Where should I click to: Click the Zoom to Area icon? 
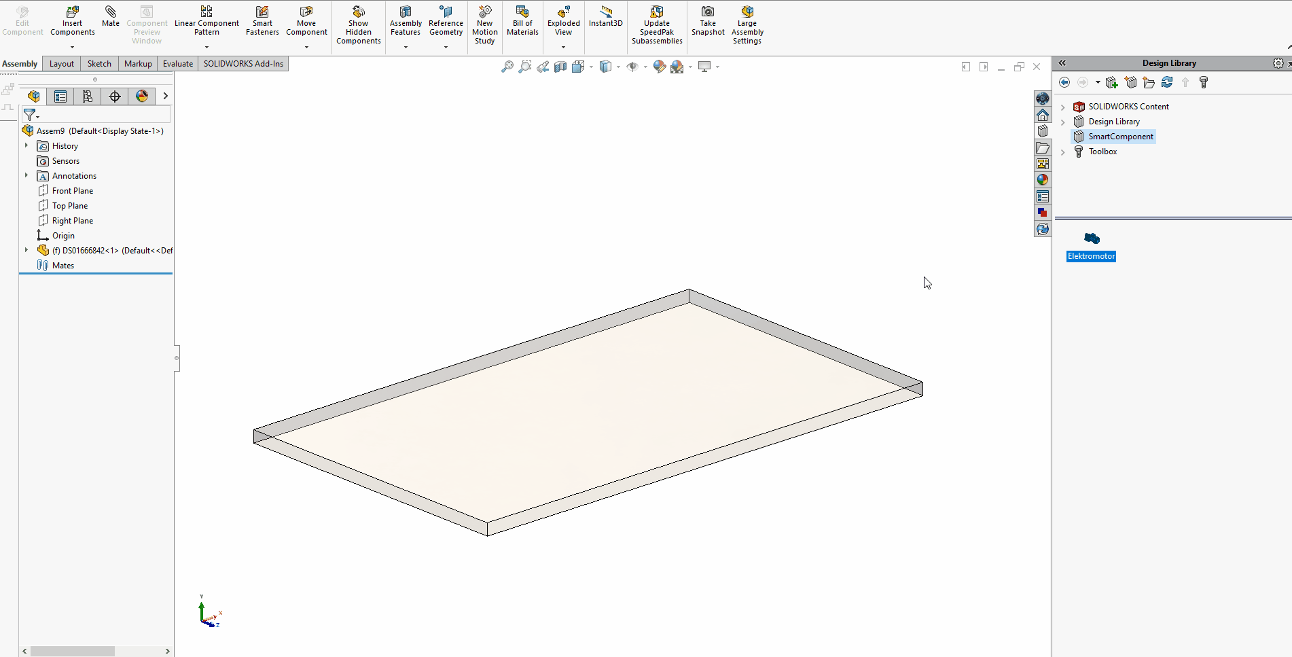[x=524, y=67]
